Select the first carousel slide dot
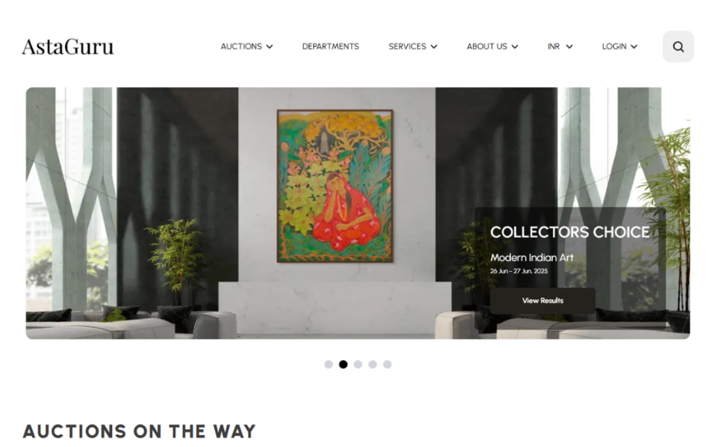Image resolution: width=716 pixels, height=447 pixels. pyautogui.click(x=329, y=364)
